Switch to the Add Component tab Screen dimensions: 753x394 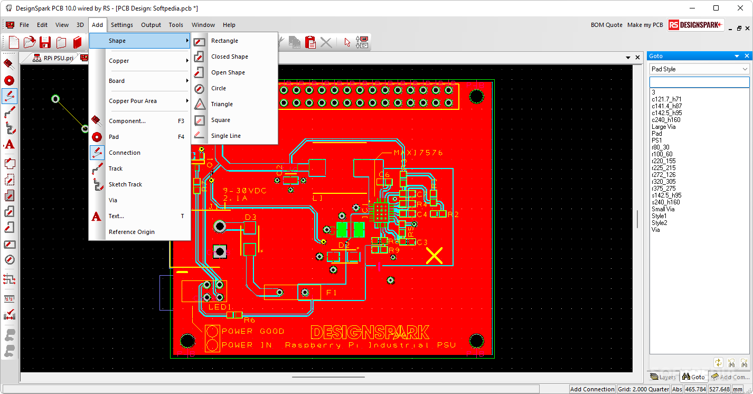730,377
